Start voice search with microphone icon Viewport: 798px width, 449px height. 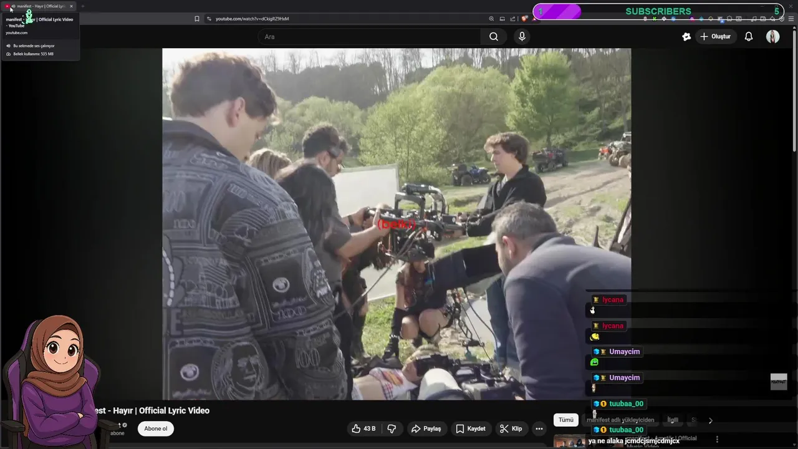pyautogui.click(x=522, y=37)
